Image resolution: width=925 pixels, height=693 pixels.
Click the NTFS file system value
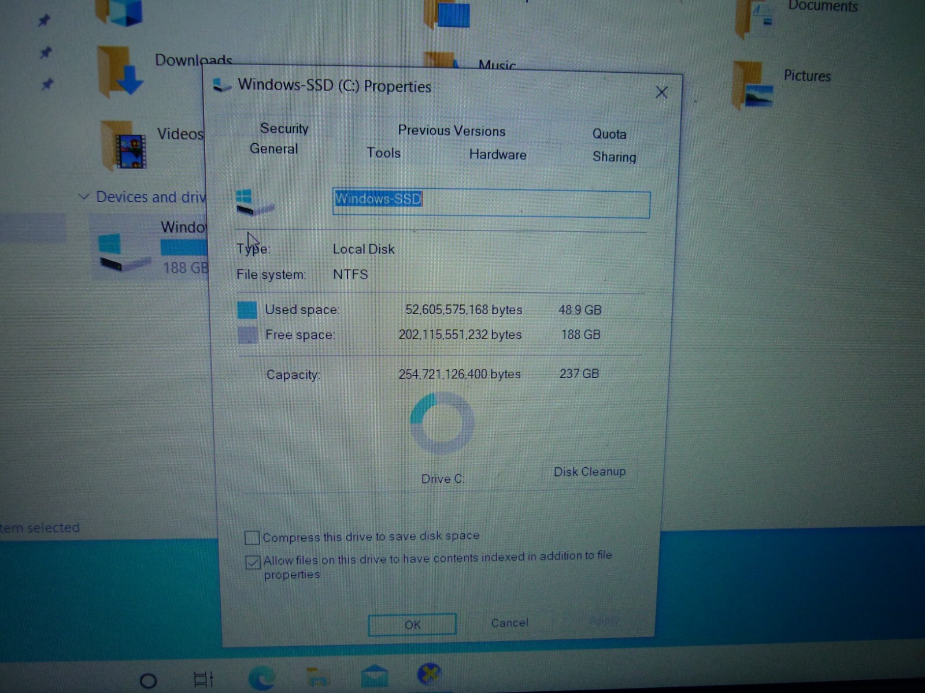pyautogui.click(x=350, y=274)
